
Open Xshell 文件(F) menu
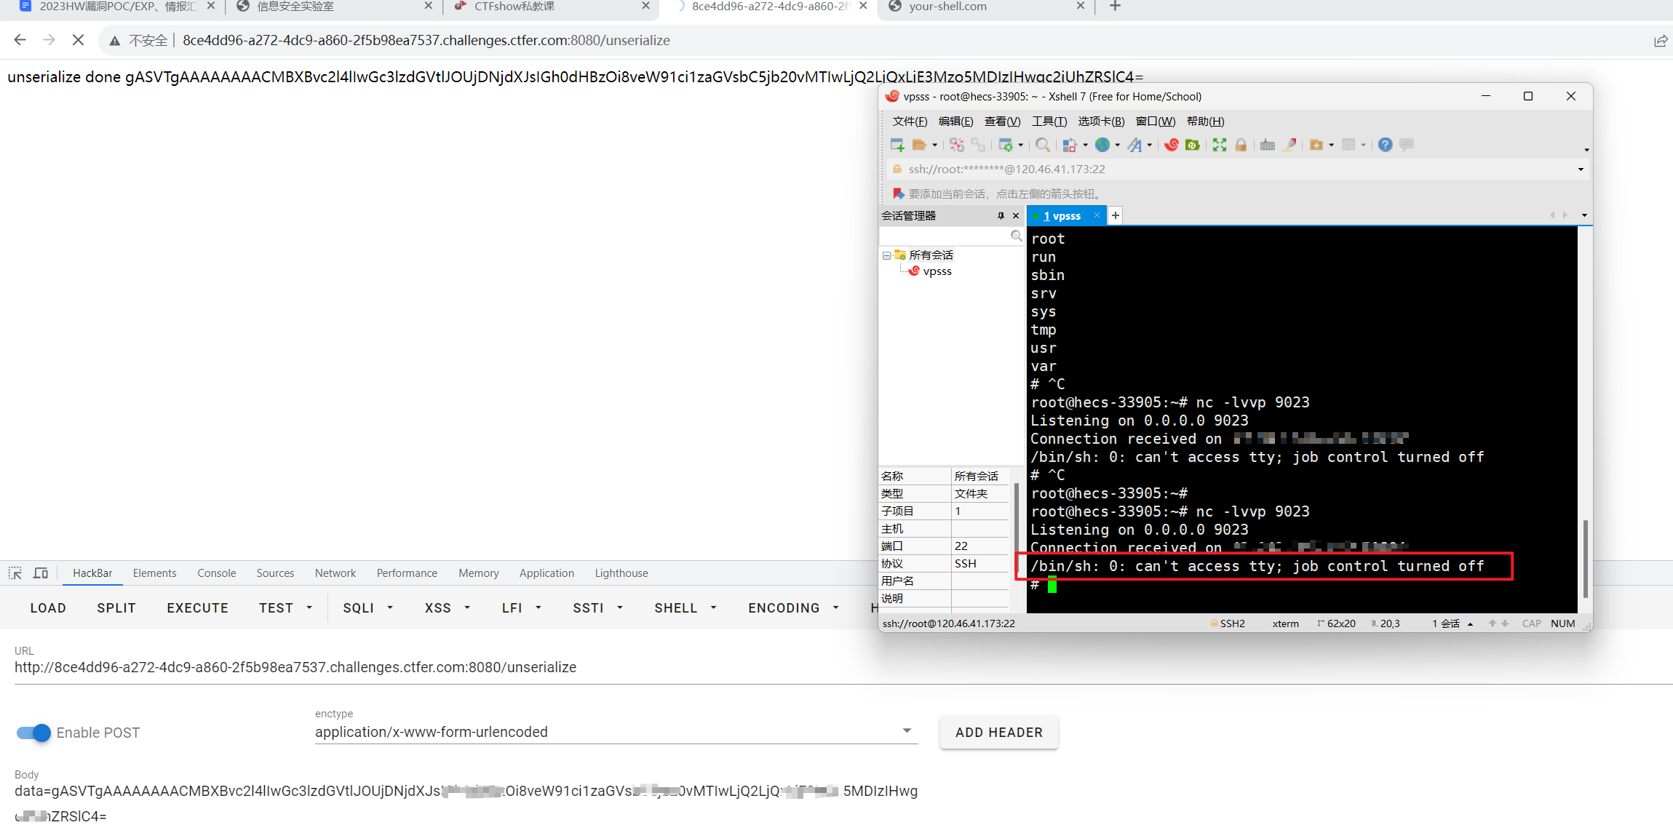click(x=910, y=121)
